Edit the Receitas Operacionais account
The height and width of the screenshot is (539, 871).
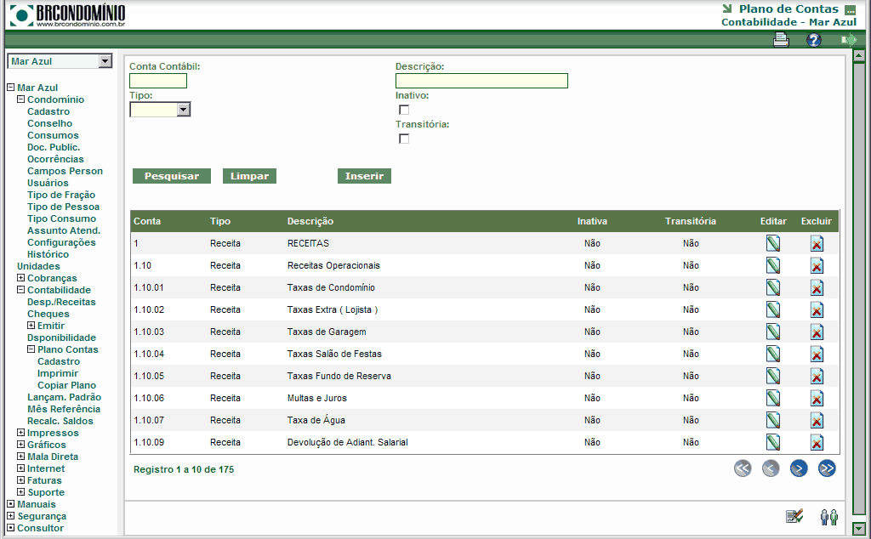point(773,265)
